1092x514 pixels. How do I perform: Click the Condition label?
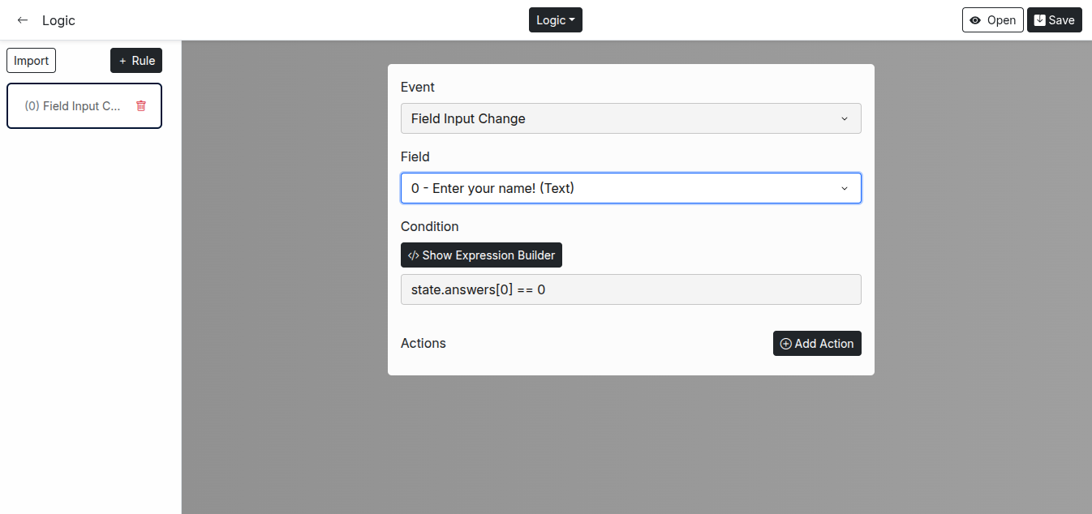[x=429, y=226]
